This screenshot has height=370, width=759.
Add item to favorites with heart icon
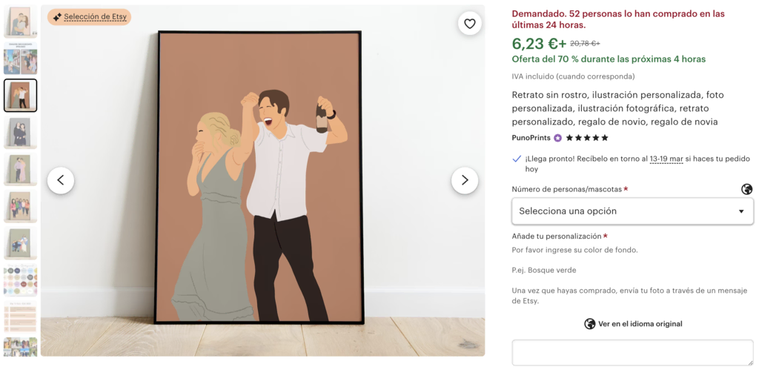[x=469, y=24]
